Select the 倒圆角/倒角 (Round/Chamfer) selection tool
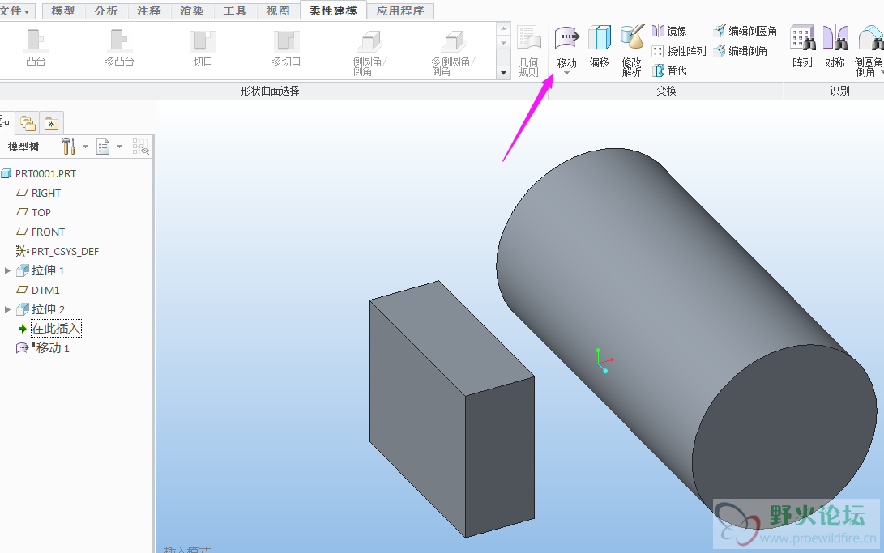Image resolution: width=884 pixels, height=553 pixels. 369,53
